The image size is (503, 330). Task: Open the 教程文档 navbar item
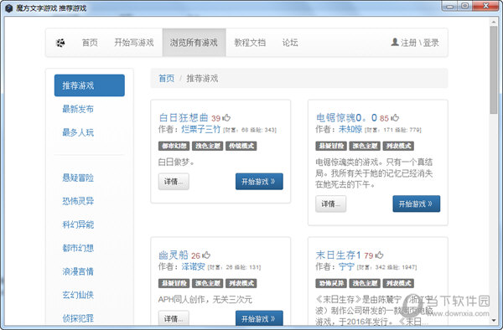tap(250, 43)
